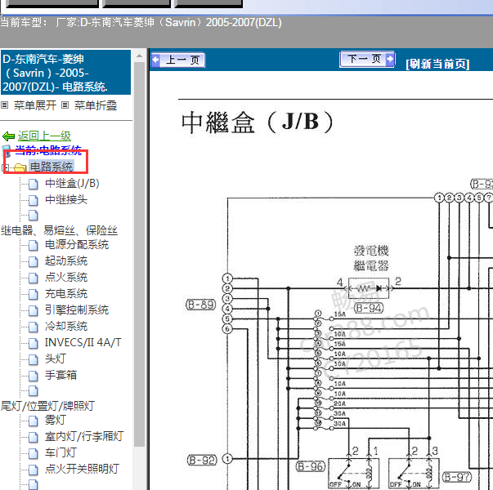Click the 菜单折叠 small list icon
This screenshot has height=490, width=493.
pos(65,105)
